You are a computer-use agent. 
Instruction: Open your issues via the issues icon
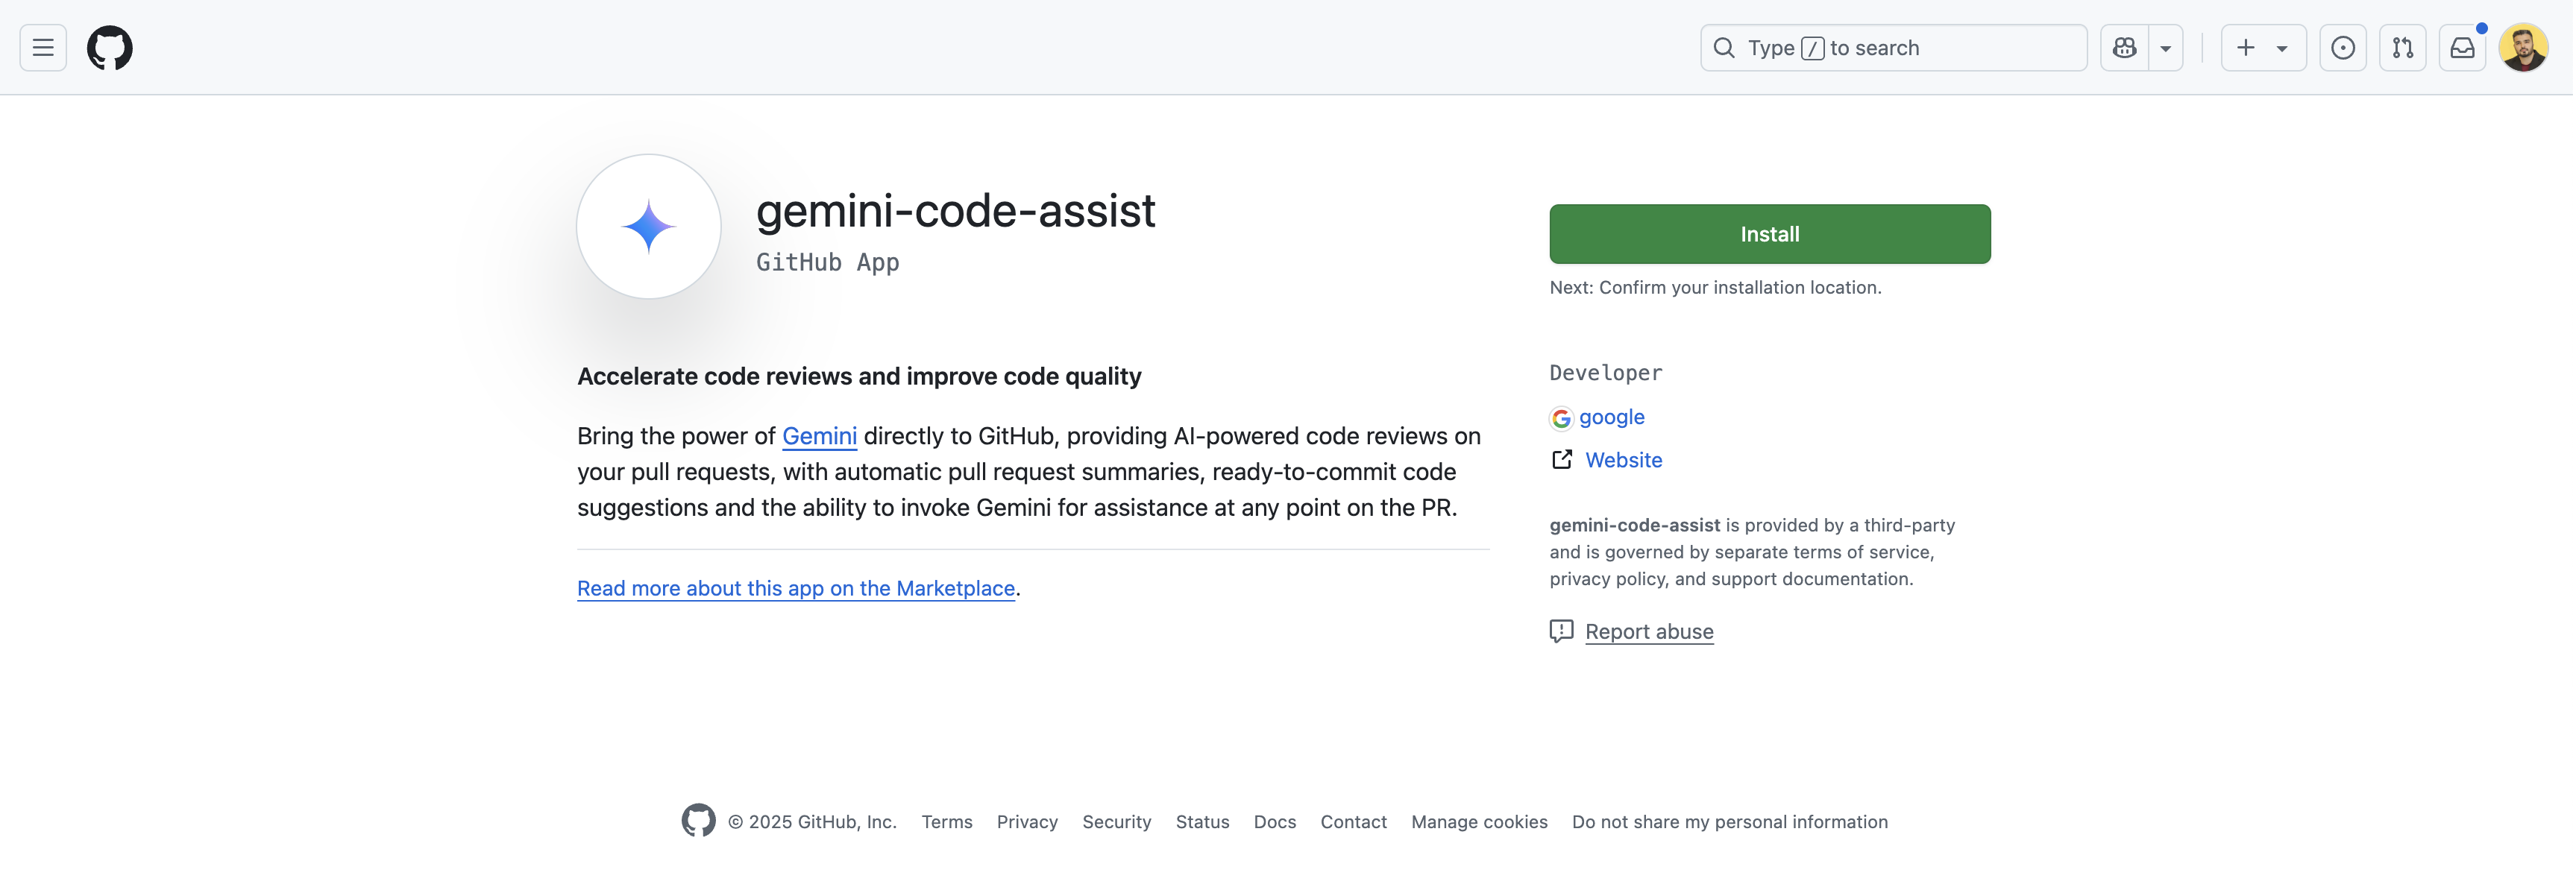click(2343, 47)
